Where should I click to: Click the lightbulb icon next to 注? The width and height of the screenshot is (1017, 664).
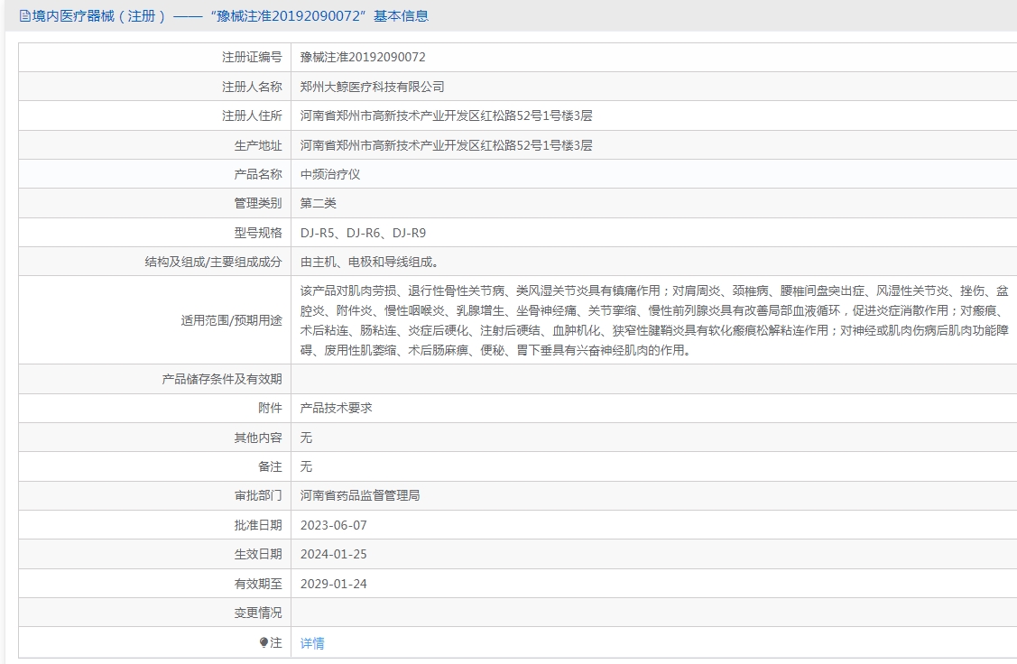[263, 642]
